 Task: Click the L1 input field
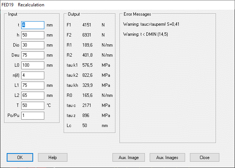[33, 85]
